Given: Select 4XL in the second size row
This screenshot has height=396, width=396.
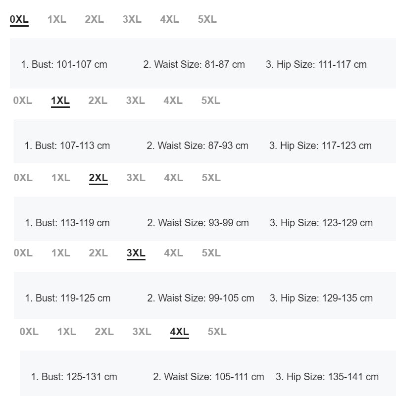Looking at the screenshot, I should 173,100.
